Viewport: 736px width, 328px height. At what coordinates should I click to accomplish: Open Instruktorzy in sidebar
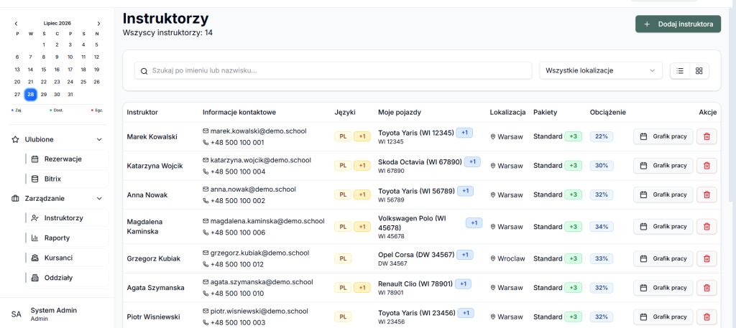[x=67, y=218]
